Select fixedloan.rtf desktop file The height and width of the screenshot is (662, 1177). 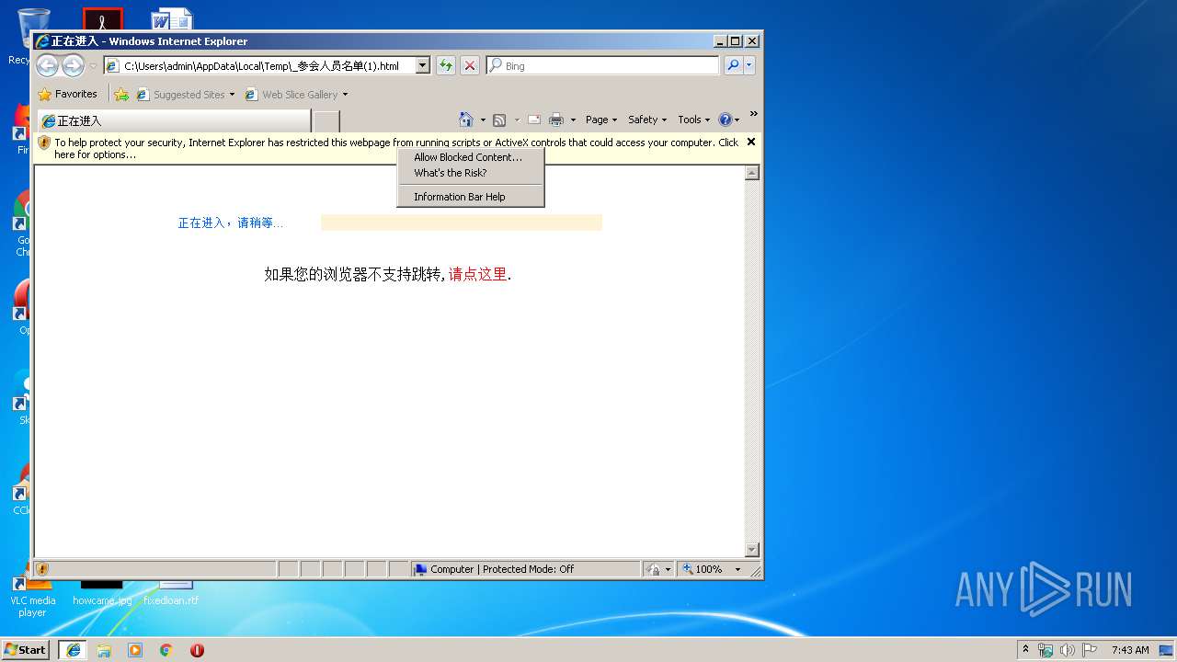click(171, 593)
